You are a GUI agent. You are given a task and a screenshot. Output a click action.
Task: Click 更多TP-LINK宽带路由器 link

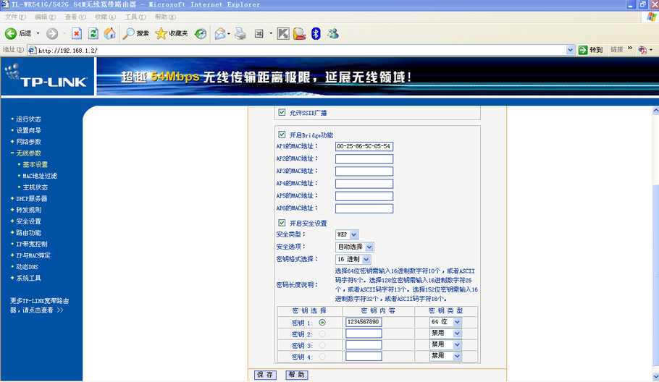39,305
